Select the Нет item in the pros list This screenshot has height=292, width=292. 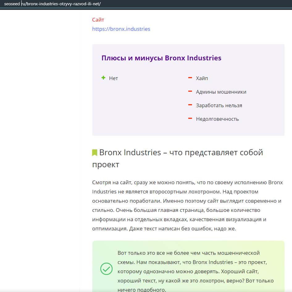click(113, 78)
